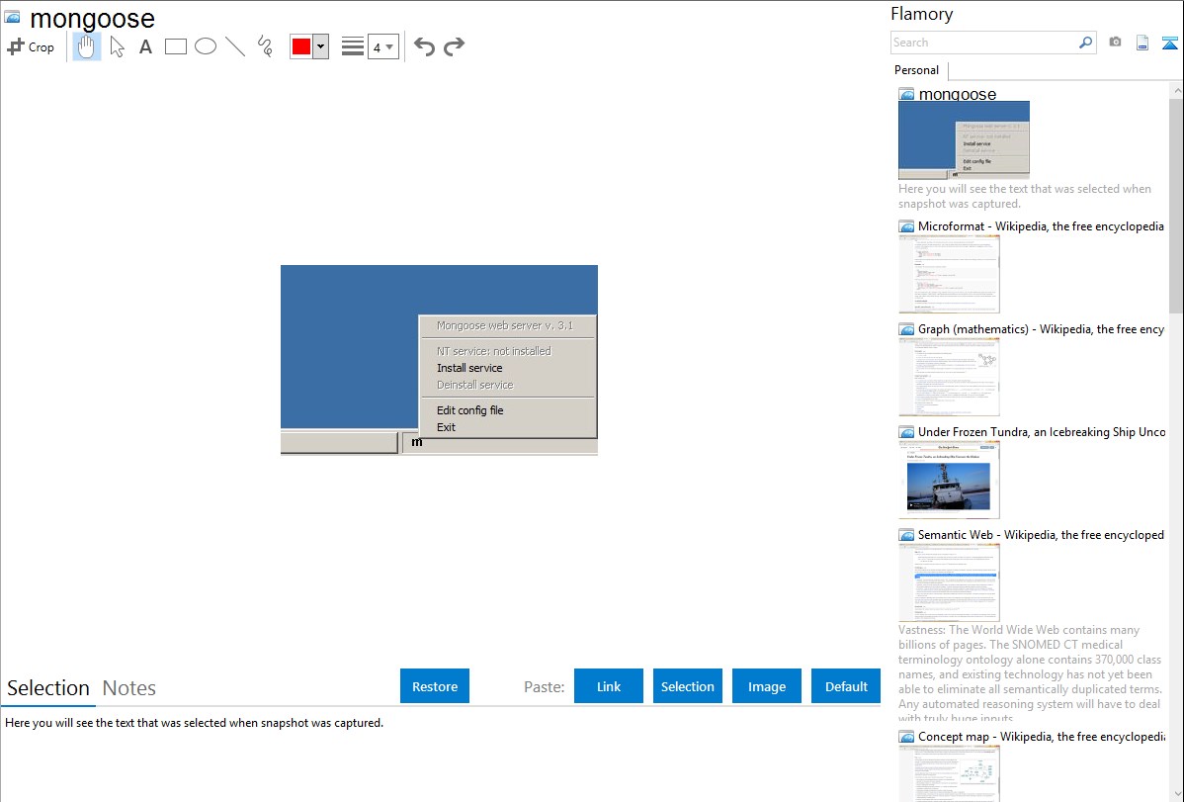Click the 'Under Frozen Tundra, an Icebreaking Ship' title
This screenshot has height=802, width=1184.
pos(1041,431)
